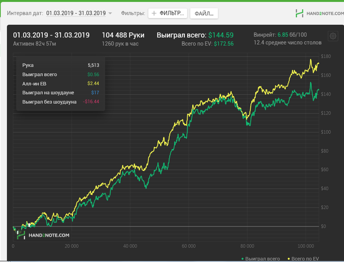Click the tooltip Выиграл всего $0.56 value
Image resolution: width=344 pixels, height=262 pixels.
(x=93, y=74)
